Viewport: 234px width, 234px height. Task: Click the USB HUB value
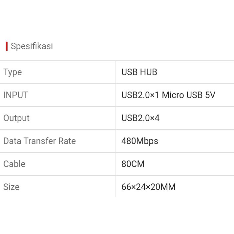click(139, 72)
